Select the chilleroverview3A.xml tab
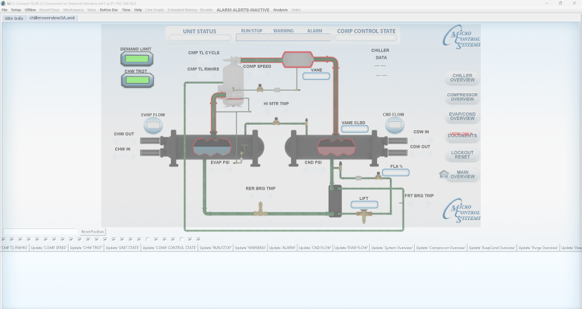The image size is (582, 309). pyautogui.click(x=52, y=18)
